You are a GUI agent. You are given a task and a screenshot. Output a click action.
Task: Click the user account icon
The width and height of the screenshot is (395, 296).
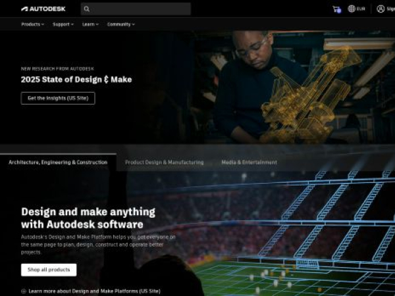click(x=381, y=9)
